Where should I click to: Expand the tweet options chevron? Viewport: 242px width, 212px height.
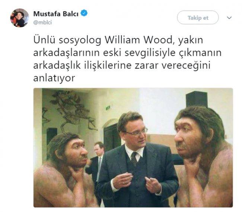pos(229,18)
